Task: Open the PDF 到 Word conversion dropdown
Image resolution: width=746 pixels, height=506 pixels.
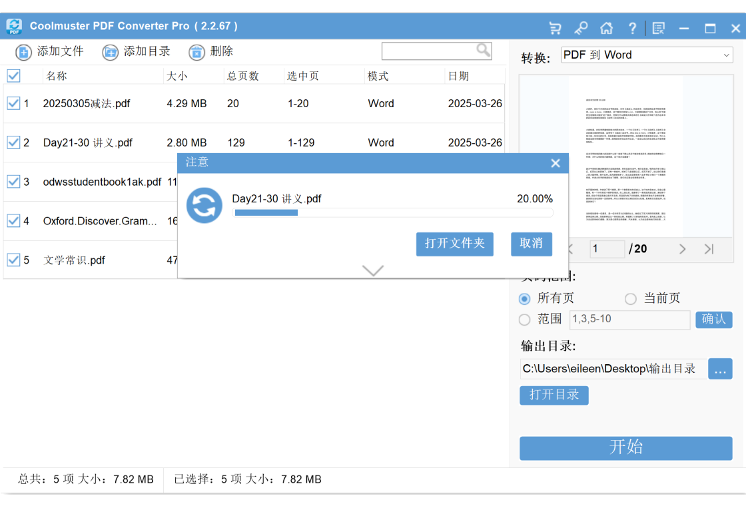Action: (647, 55)
